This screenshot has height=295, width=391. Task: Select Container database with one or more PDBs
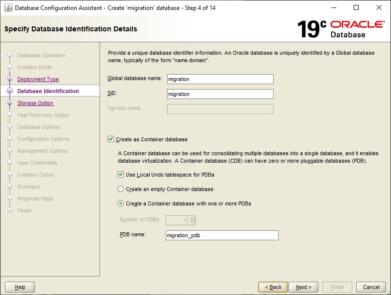pyautogui.click(x=121, y=203)
